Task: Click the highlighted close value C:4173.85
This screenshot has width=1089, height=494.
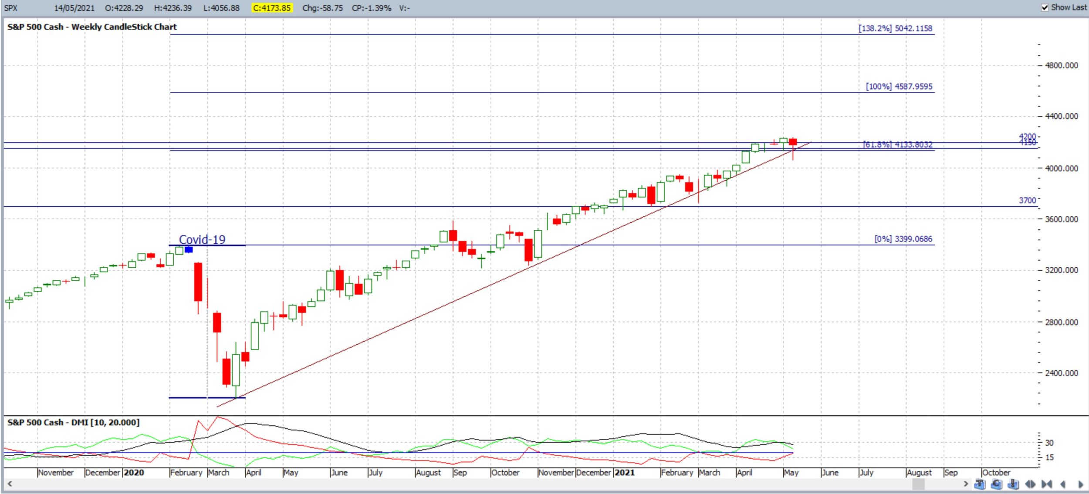Action: coord(272,8)
